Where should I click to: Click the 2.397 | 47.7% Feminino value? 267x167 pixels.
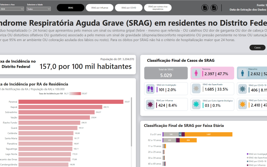pyautogui.click(x=216, y=74)
